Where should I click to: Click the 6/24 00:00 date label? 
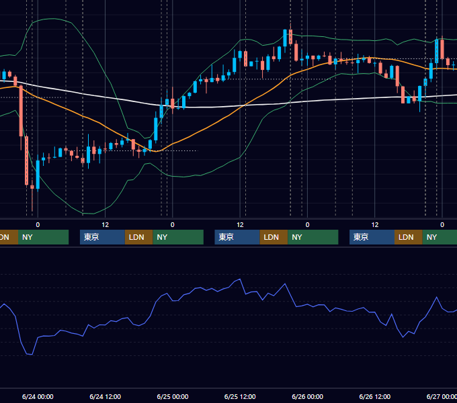click(x=38, y=396)
